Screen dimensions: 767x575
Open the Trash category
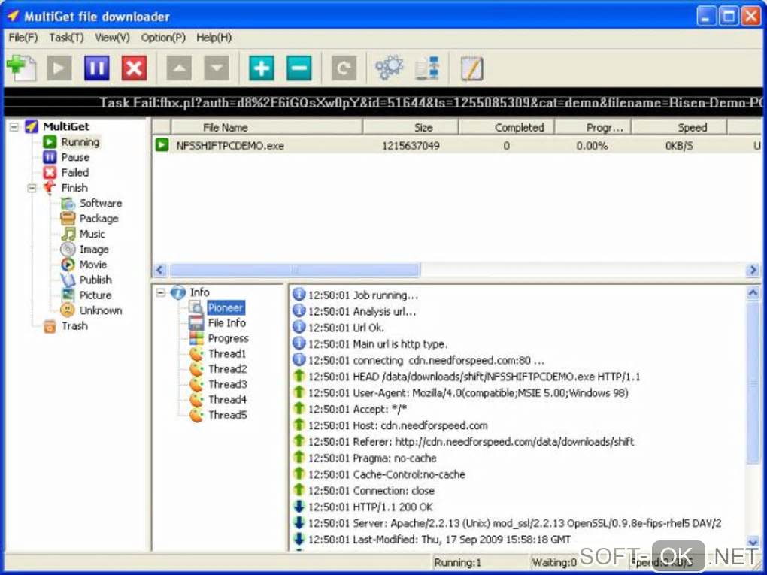[74, 325]
